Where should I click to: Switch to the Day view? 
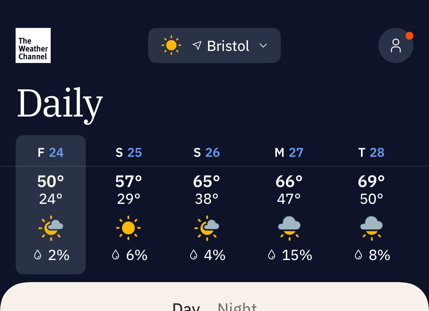click(x=186, y=306)
